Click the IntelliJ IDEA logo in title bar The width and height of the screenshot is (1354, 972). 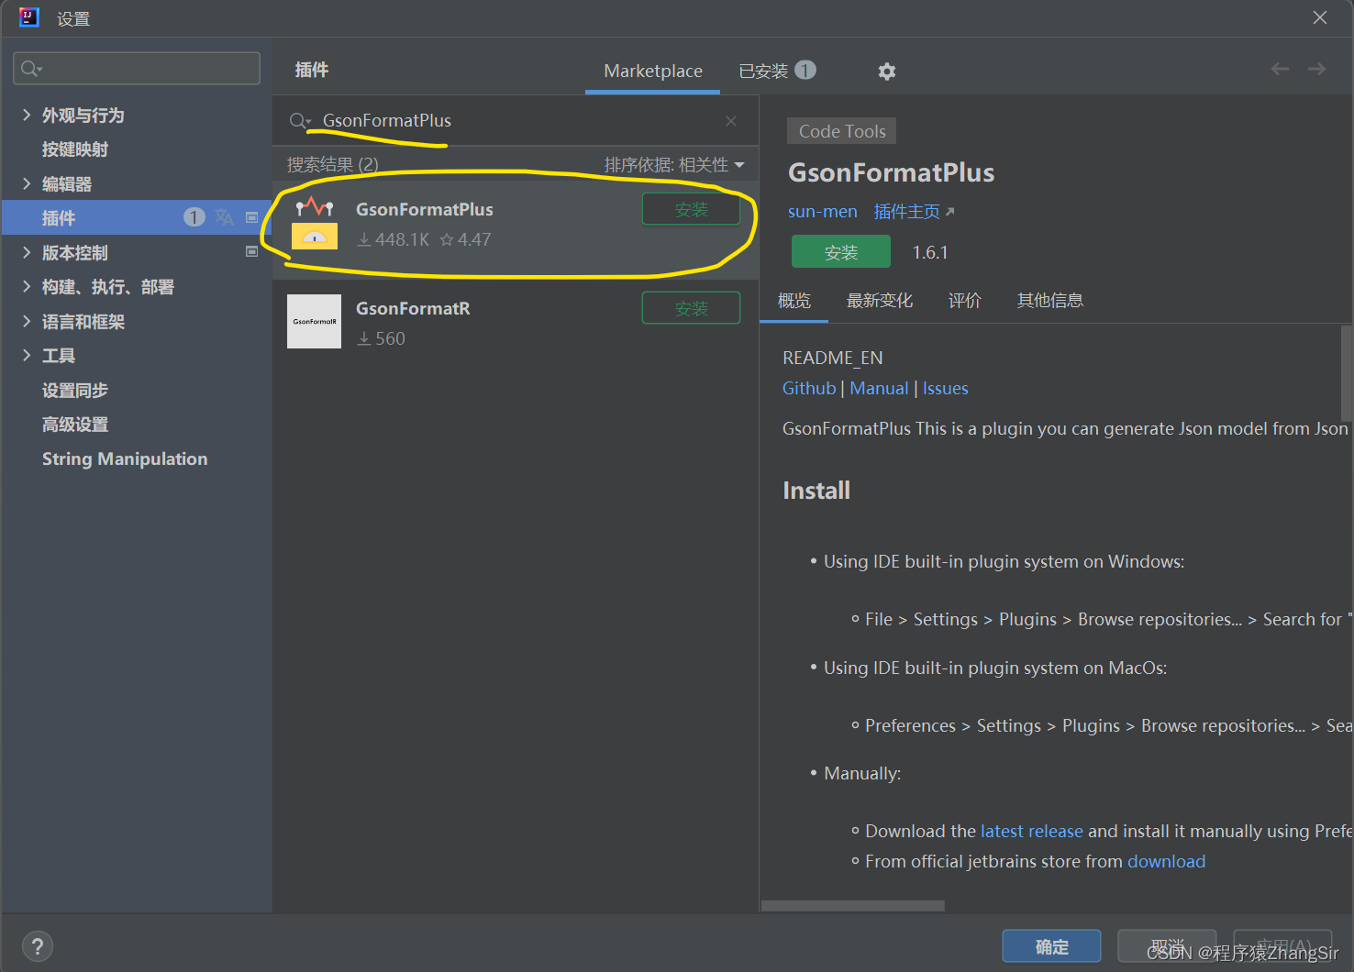pos(29,17)
